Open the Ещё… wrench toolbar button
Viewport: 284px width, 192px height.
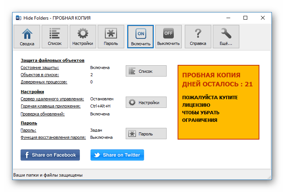226,37
